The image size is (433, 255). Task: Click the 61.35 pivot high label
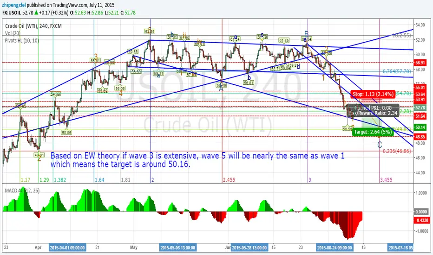284,40
